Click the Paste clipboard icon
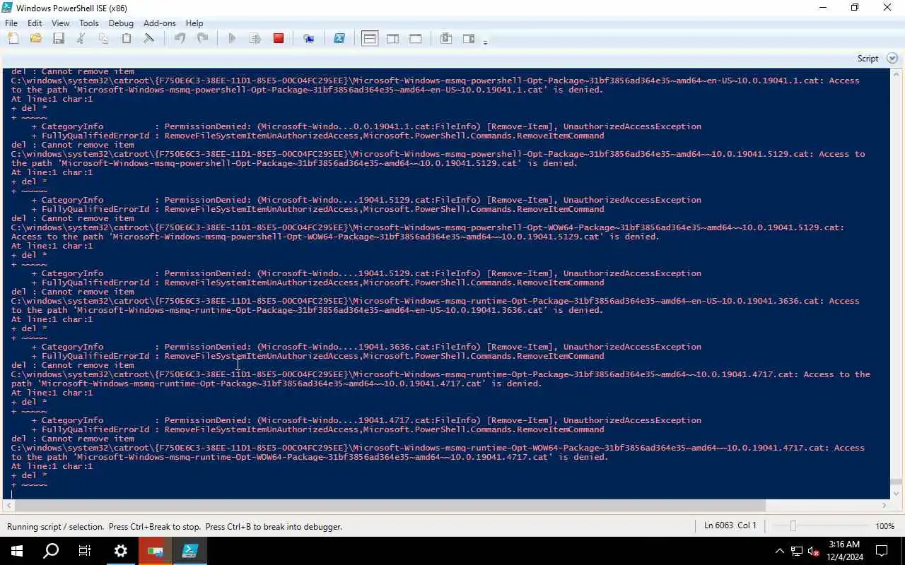905x565 pixels. [x=127, y=39]
